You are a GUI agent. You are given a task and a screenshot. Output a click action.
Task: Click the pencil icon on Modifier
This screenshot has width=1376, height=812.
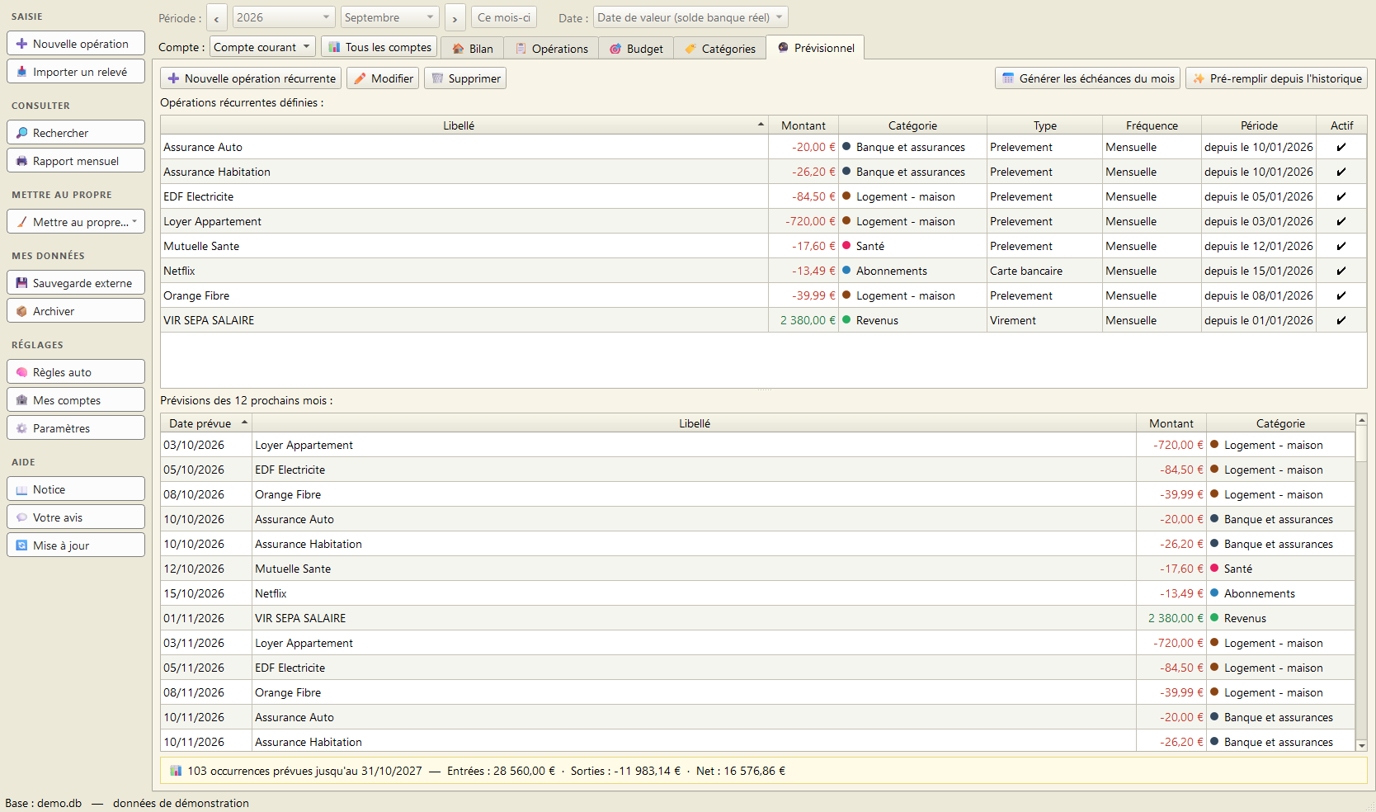[x=360, y=78]
